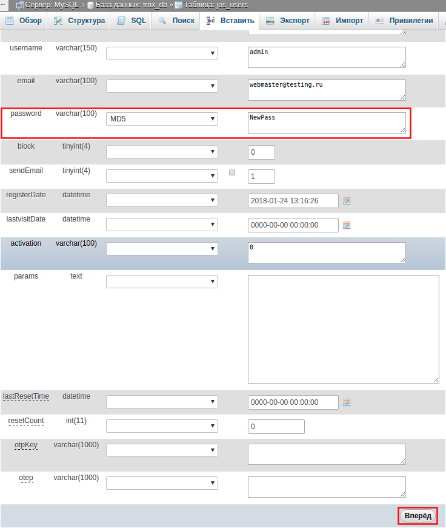
Task: Switch to the Обзор tab
Action: click(24, 21)
